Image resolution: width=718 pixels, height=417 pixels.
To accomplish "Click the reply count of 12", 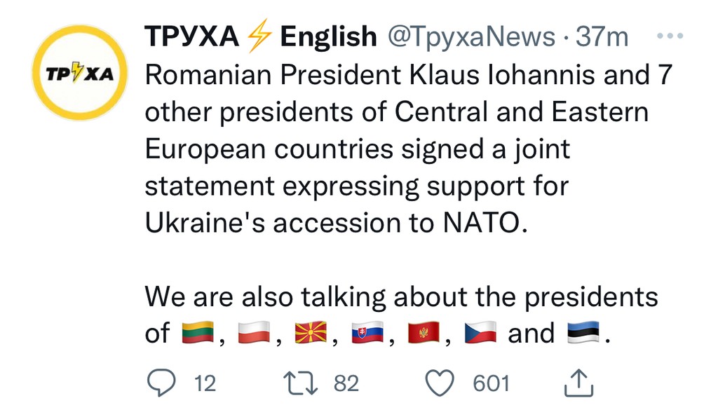I will click(x=205, y=383).
